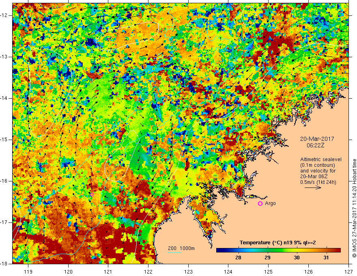
Task: Click the latitude axis label "-13"
Action: coord(4,57)
